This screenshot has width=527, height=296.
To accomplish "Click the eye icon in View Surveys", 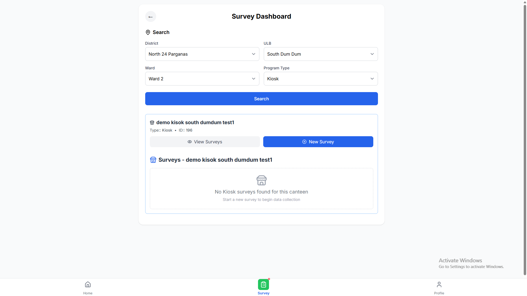I will [x=189, y=142].
